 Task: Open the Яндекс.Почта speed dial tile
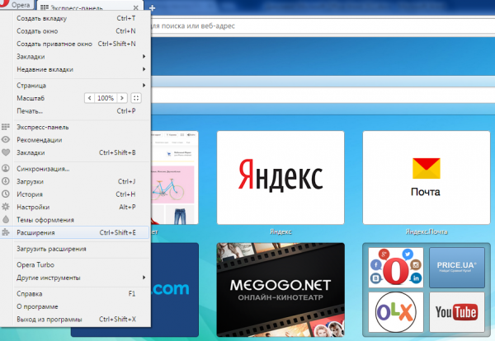(427, 178)
